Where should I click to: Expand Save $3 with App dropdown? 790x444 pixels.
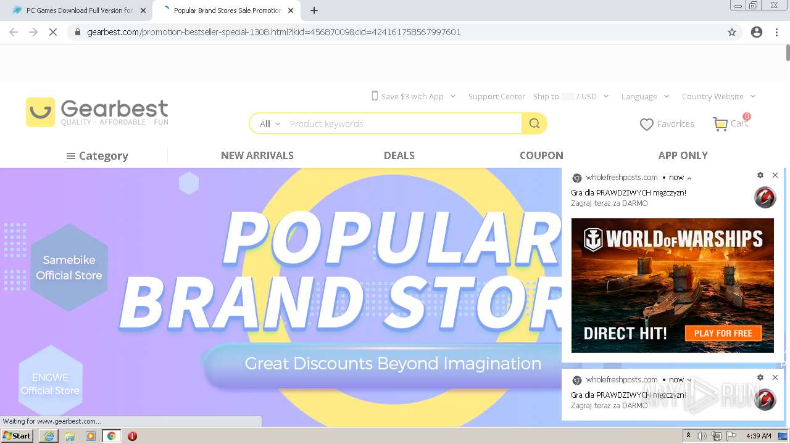453,96
